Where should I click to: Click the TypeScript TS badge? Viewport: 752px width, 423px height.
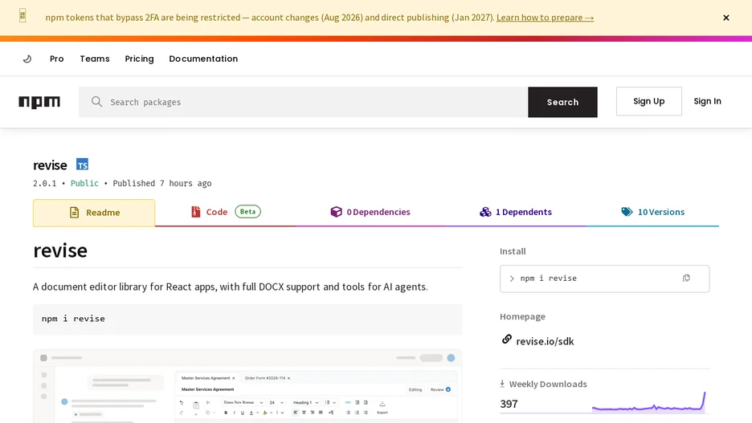(83, 165)
